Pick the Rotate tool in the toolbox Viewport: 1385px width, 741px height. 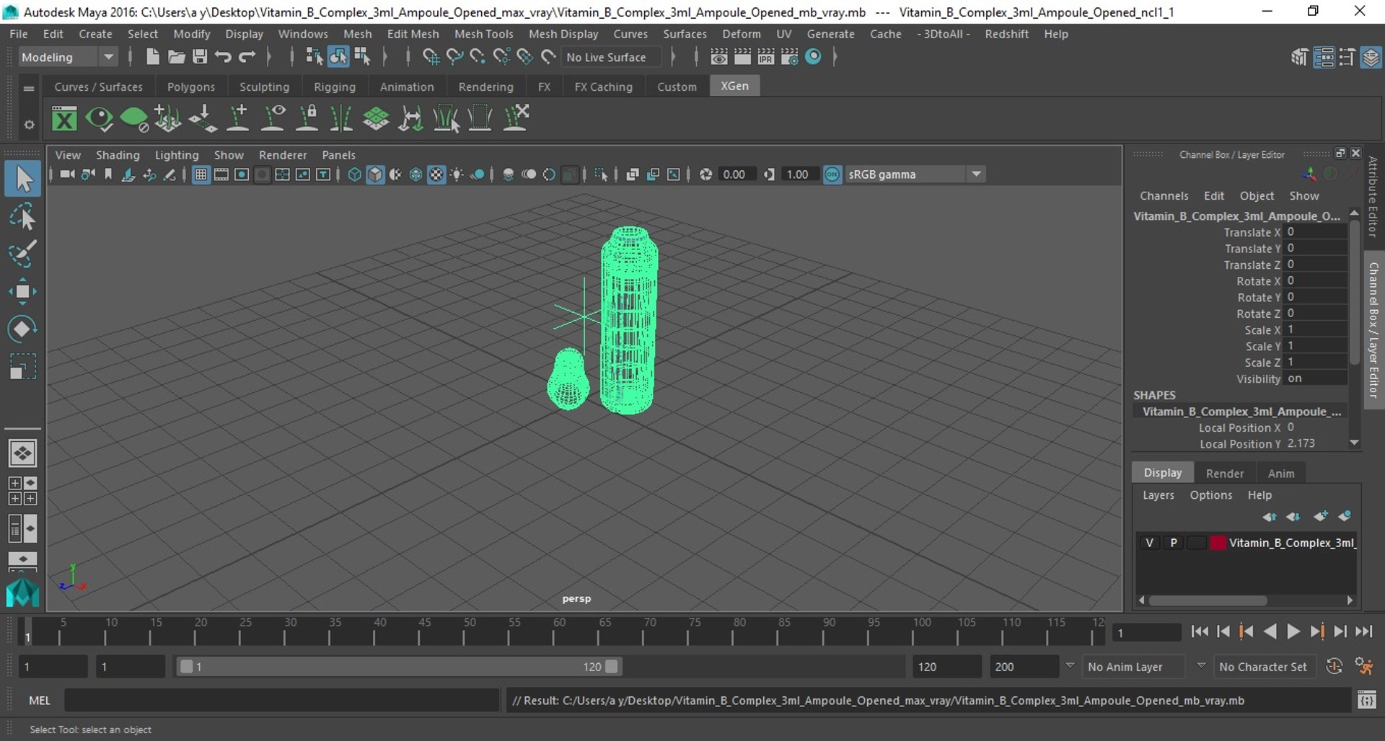point(22,329)
